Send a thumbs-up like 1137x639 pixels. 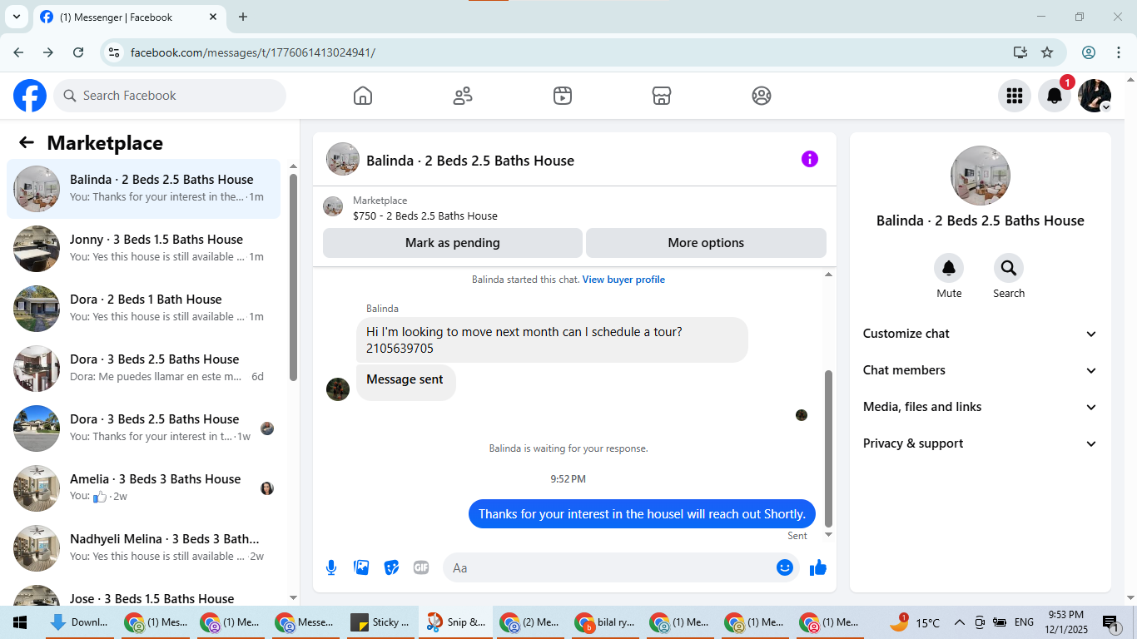818,567
